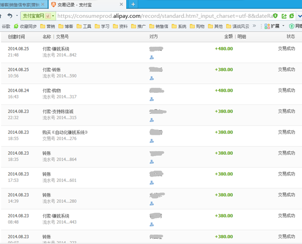This screenshot has height=244, width=302.
Task: Expand the dropdown beside 支付宝官网 badge
Action: click(x=53, y=16)
